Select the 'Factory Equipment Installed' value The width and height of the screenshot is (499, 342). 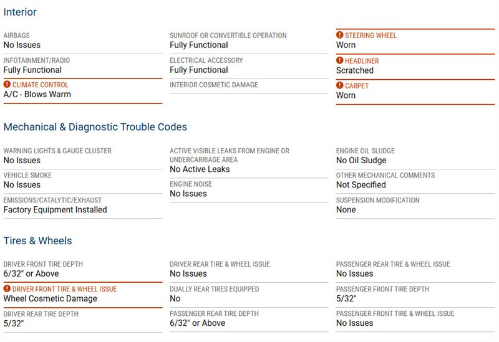pos(55,210)
